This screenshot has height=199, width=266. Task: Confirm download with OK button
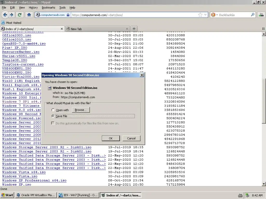[x=111, y=138]
